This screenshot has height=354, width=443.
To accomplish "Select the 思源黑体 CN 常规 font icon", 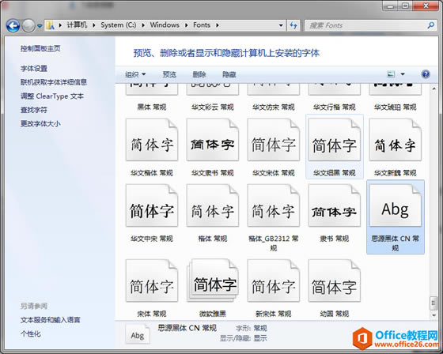I will [396, 205].
